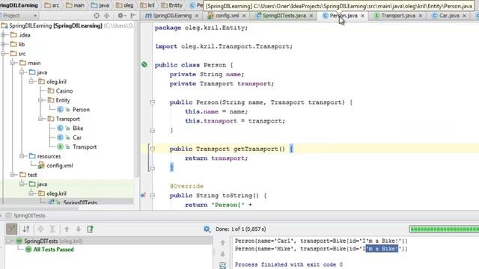The height and width of the screenshot is (269, 479).
Task: Close the Car.java editor tab
Action: pos(464,16)
